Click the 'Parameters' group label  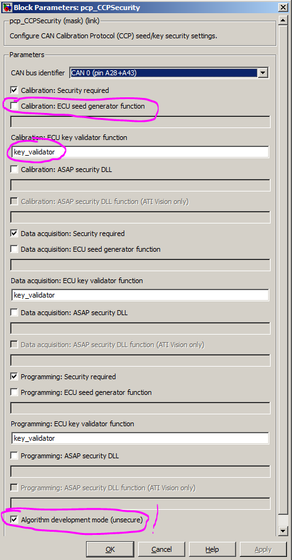pyautogui.click(x=27, y=55)
